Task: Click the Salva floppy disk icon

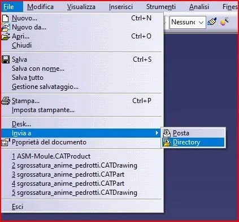Action: [x=6, y=59]
